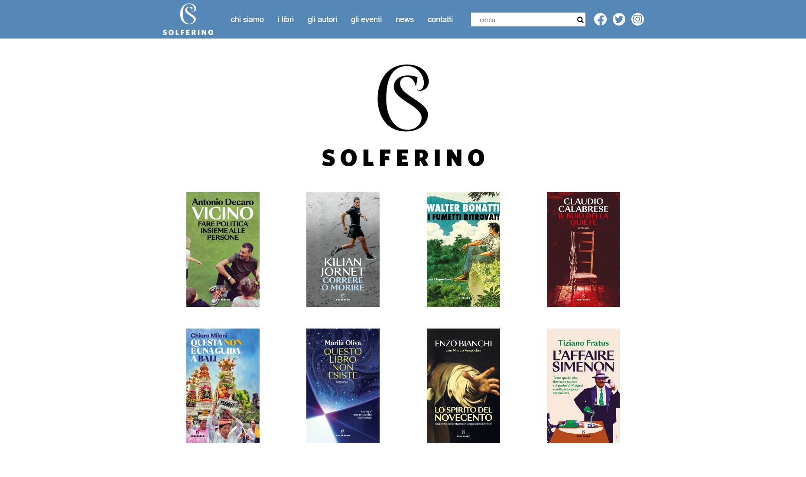Open Marilù Oliva Questo Libro Non Esiste
The width and height of the screenshot is (806, 477).
(343, 386)
